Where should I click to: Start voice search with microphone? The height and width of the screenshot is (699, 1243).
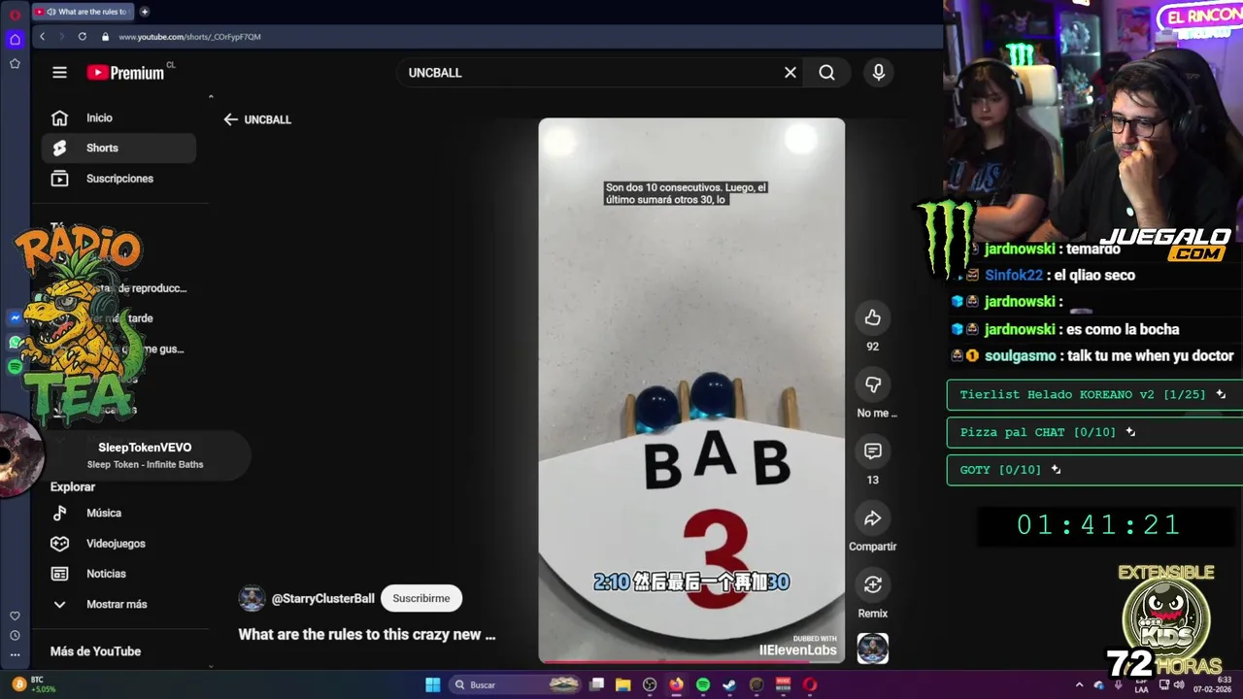(x=879, y=73)
